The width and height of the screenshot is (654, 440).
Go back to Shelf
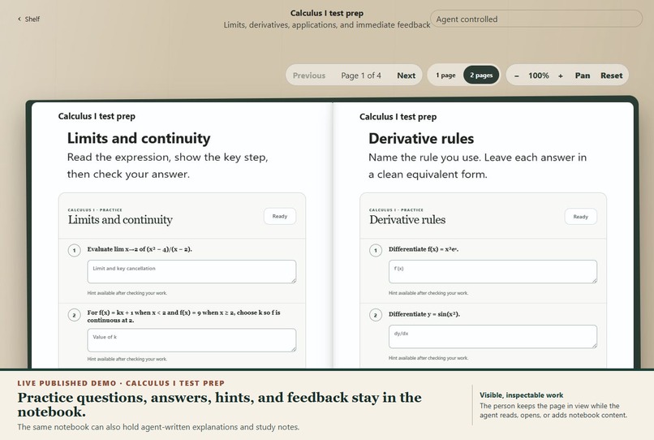[x=28, y=19]
